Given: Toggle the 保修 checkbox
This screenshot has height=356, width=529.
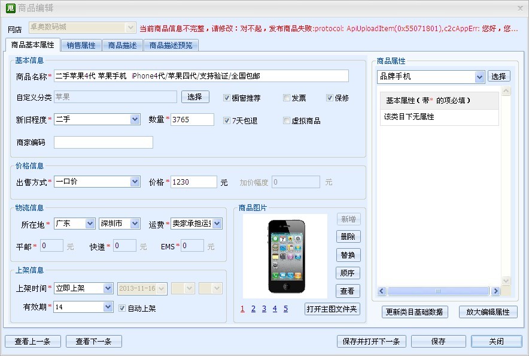Looking at the screenshot, I should pos(330,98).
